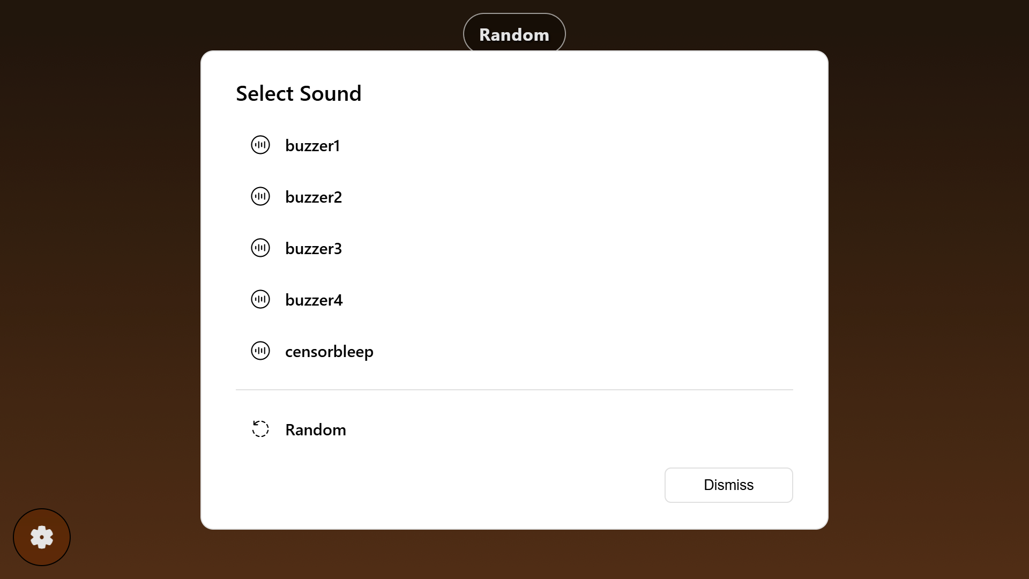Screen dimensions: 1029x579
Task: Open settings with the gear icon
Action: click(x=42, y=537)
